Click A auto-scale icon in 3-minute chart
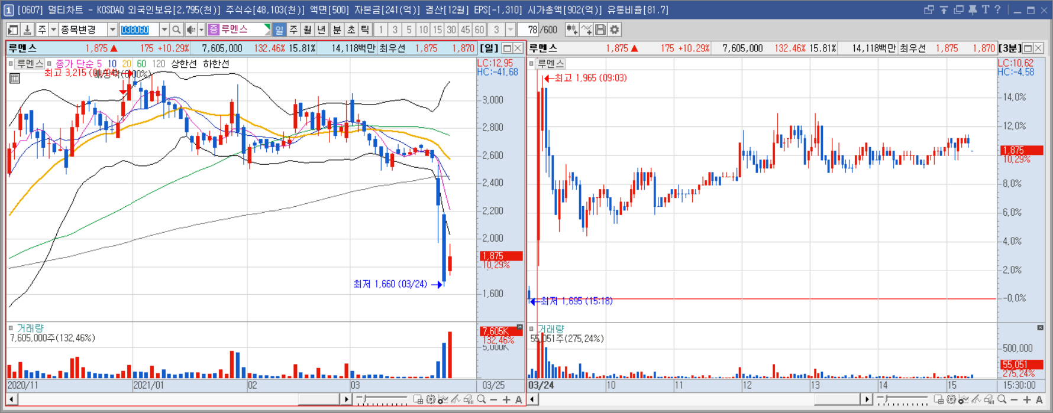Screen dimensions: 1053x413 pos(1039,400)
